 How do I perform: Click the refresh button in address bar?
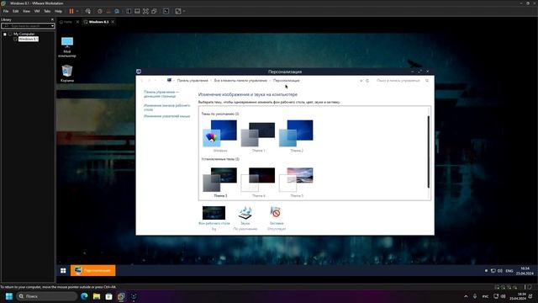tap(367, 81)
